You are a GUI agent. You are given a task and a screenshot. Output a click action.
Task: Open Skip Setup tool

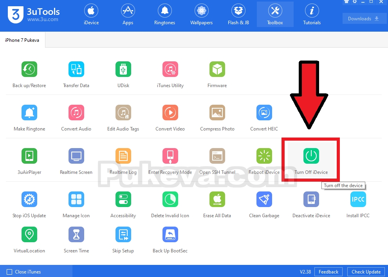coord(123,234)
